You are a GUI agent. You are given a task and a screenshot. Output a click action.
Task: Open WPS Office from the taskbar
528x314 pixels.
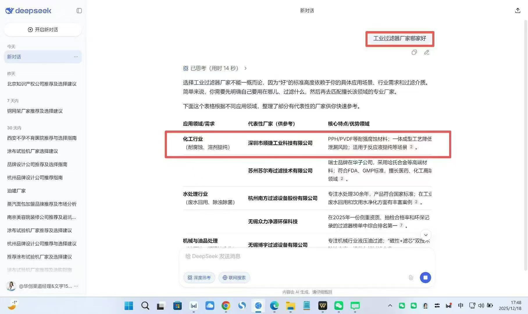click(x=322, y=306)
